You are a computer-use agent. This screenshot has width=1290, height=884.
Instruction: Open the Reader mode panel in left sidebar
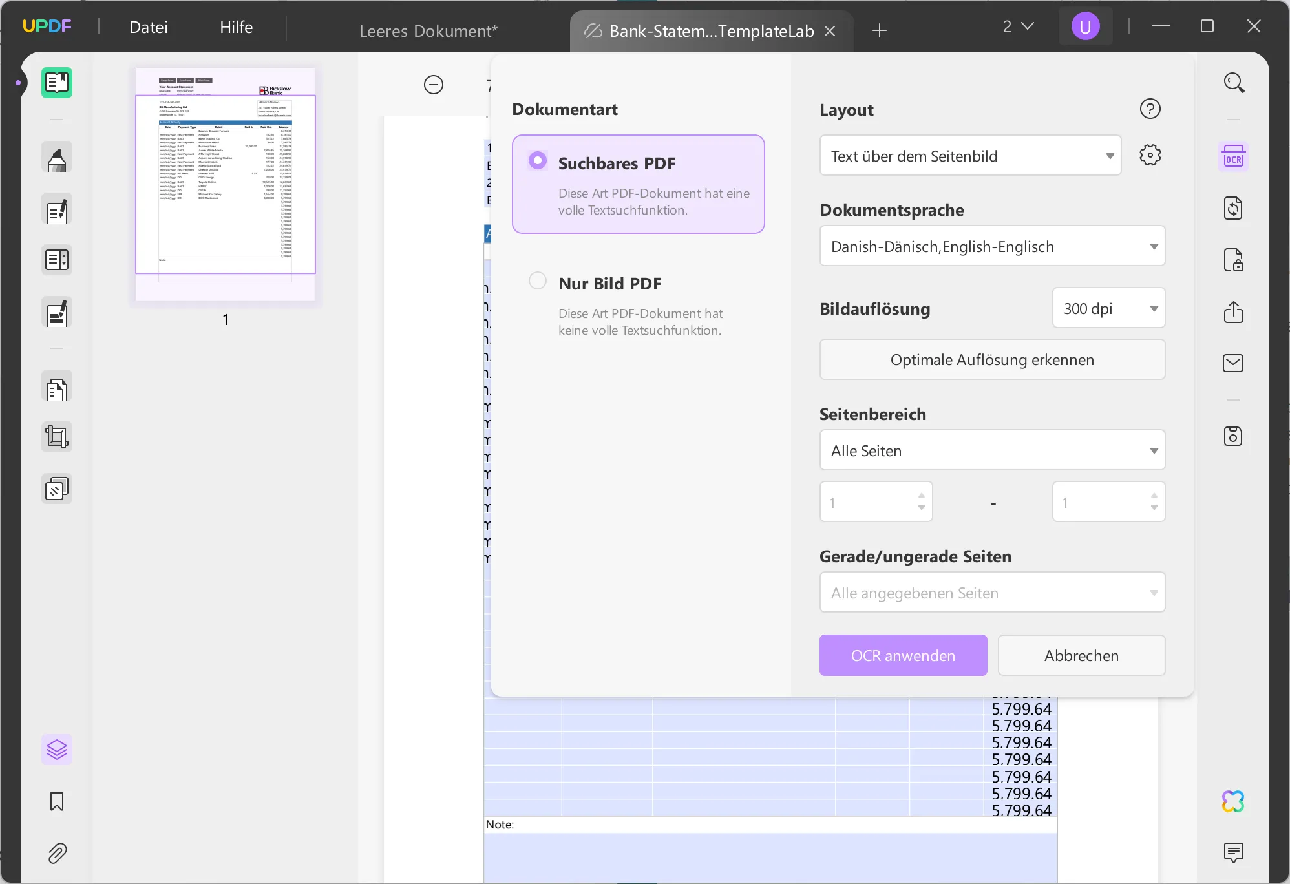pyautogui.click(x=57, y=83)
